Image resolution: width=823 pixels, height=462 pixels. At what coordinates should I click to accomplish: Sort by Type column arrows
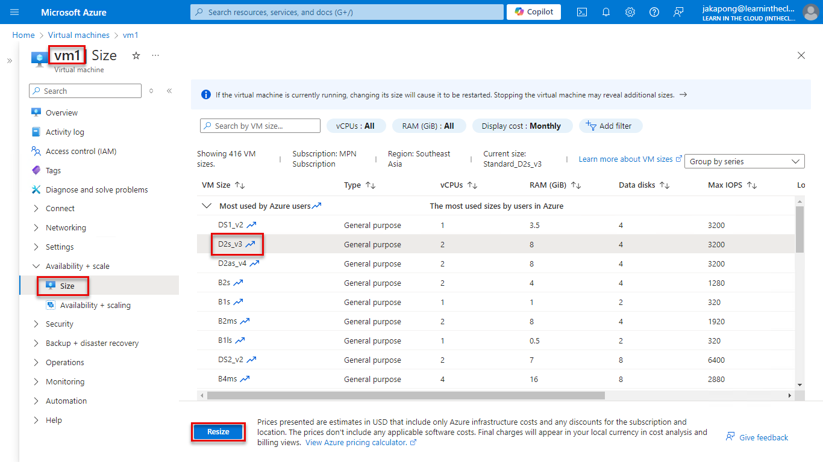tap(371, 185)
